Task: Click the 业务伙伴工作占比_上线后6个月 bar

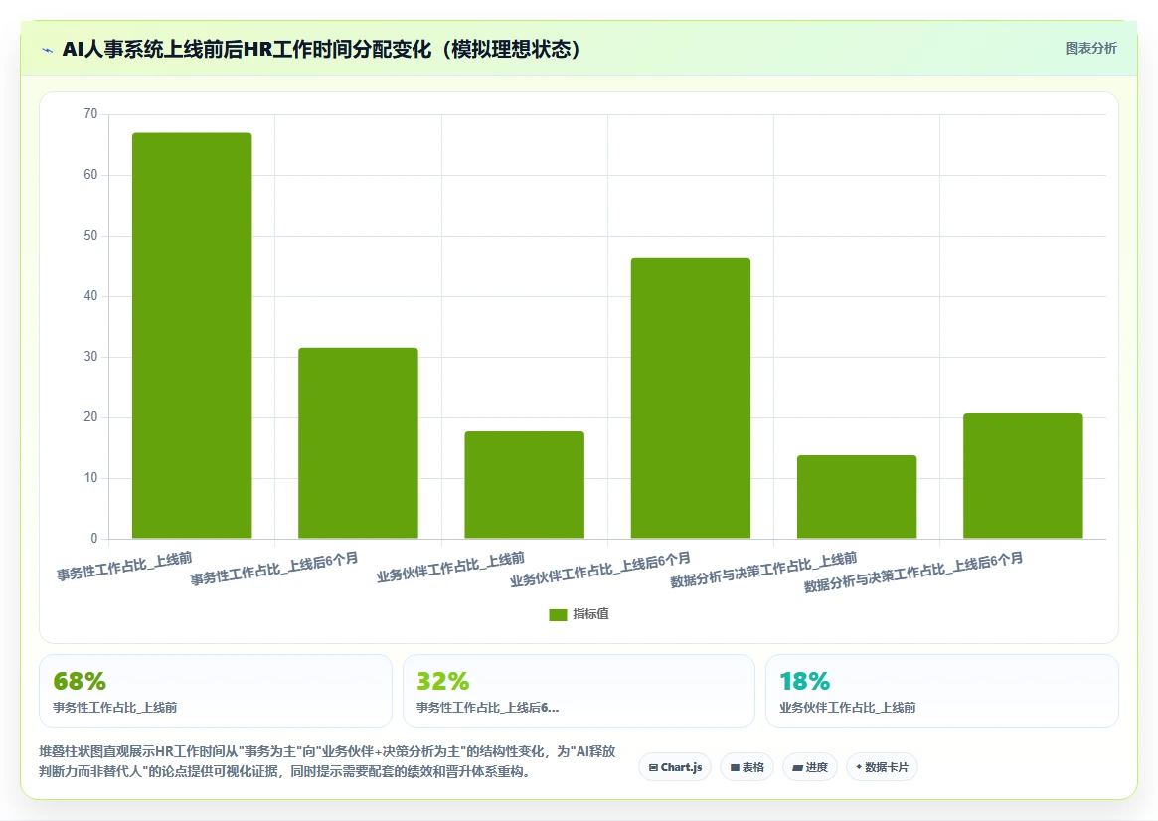Action: pos(691,399)
